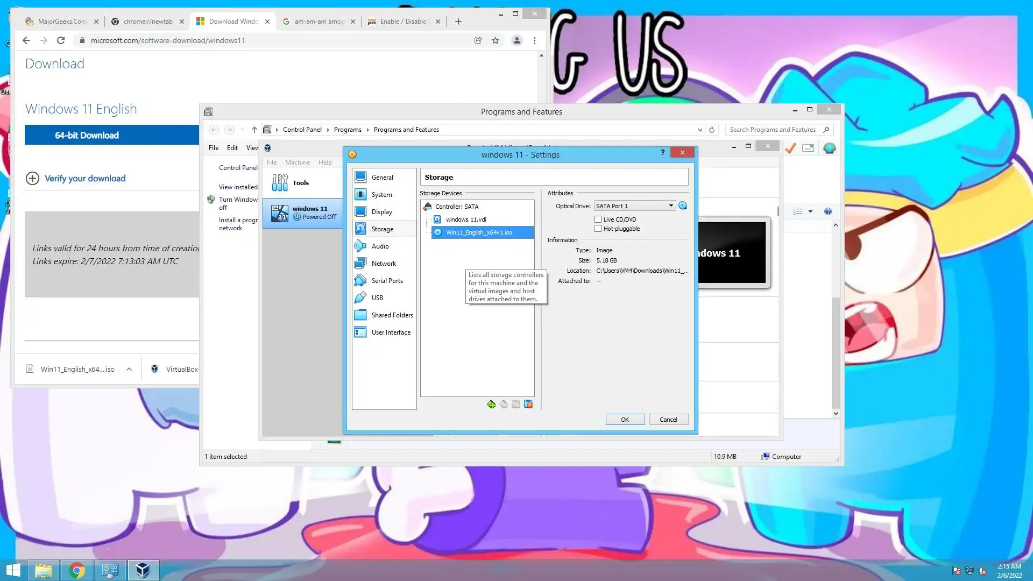Click the help question mark in settings titlebar

(662, 153)
